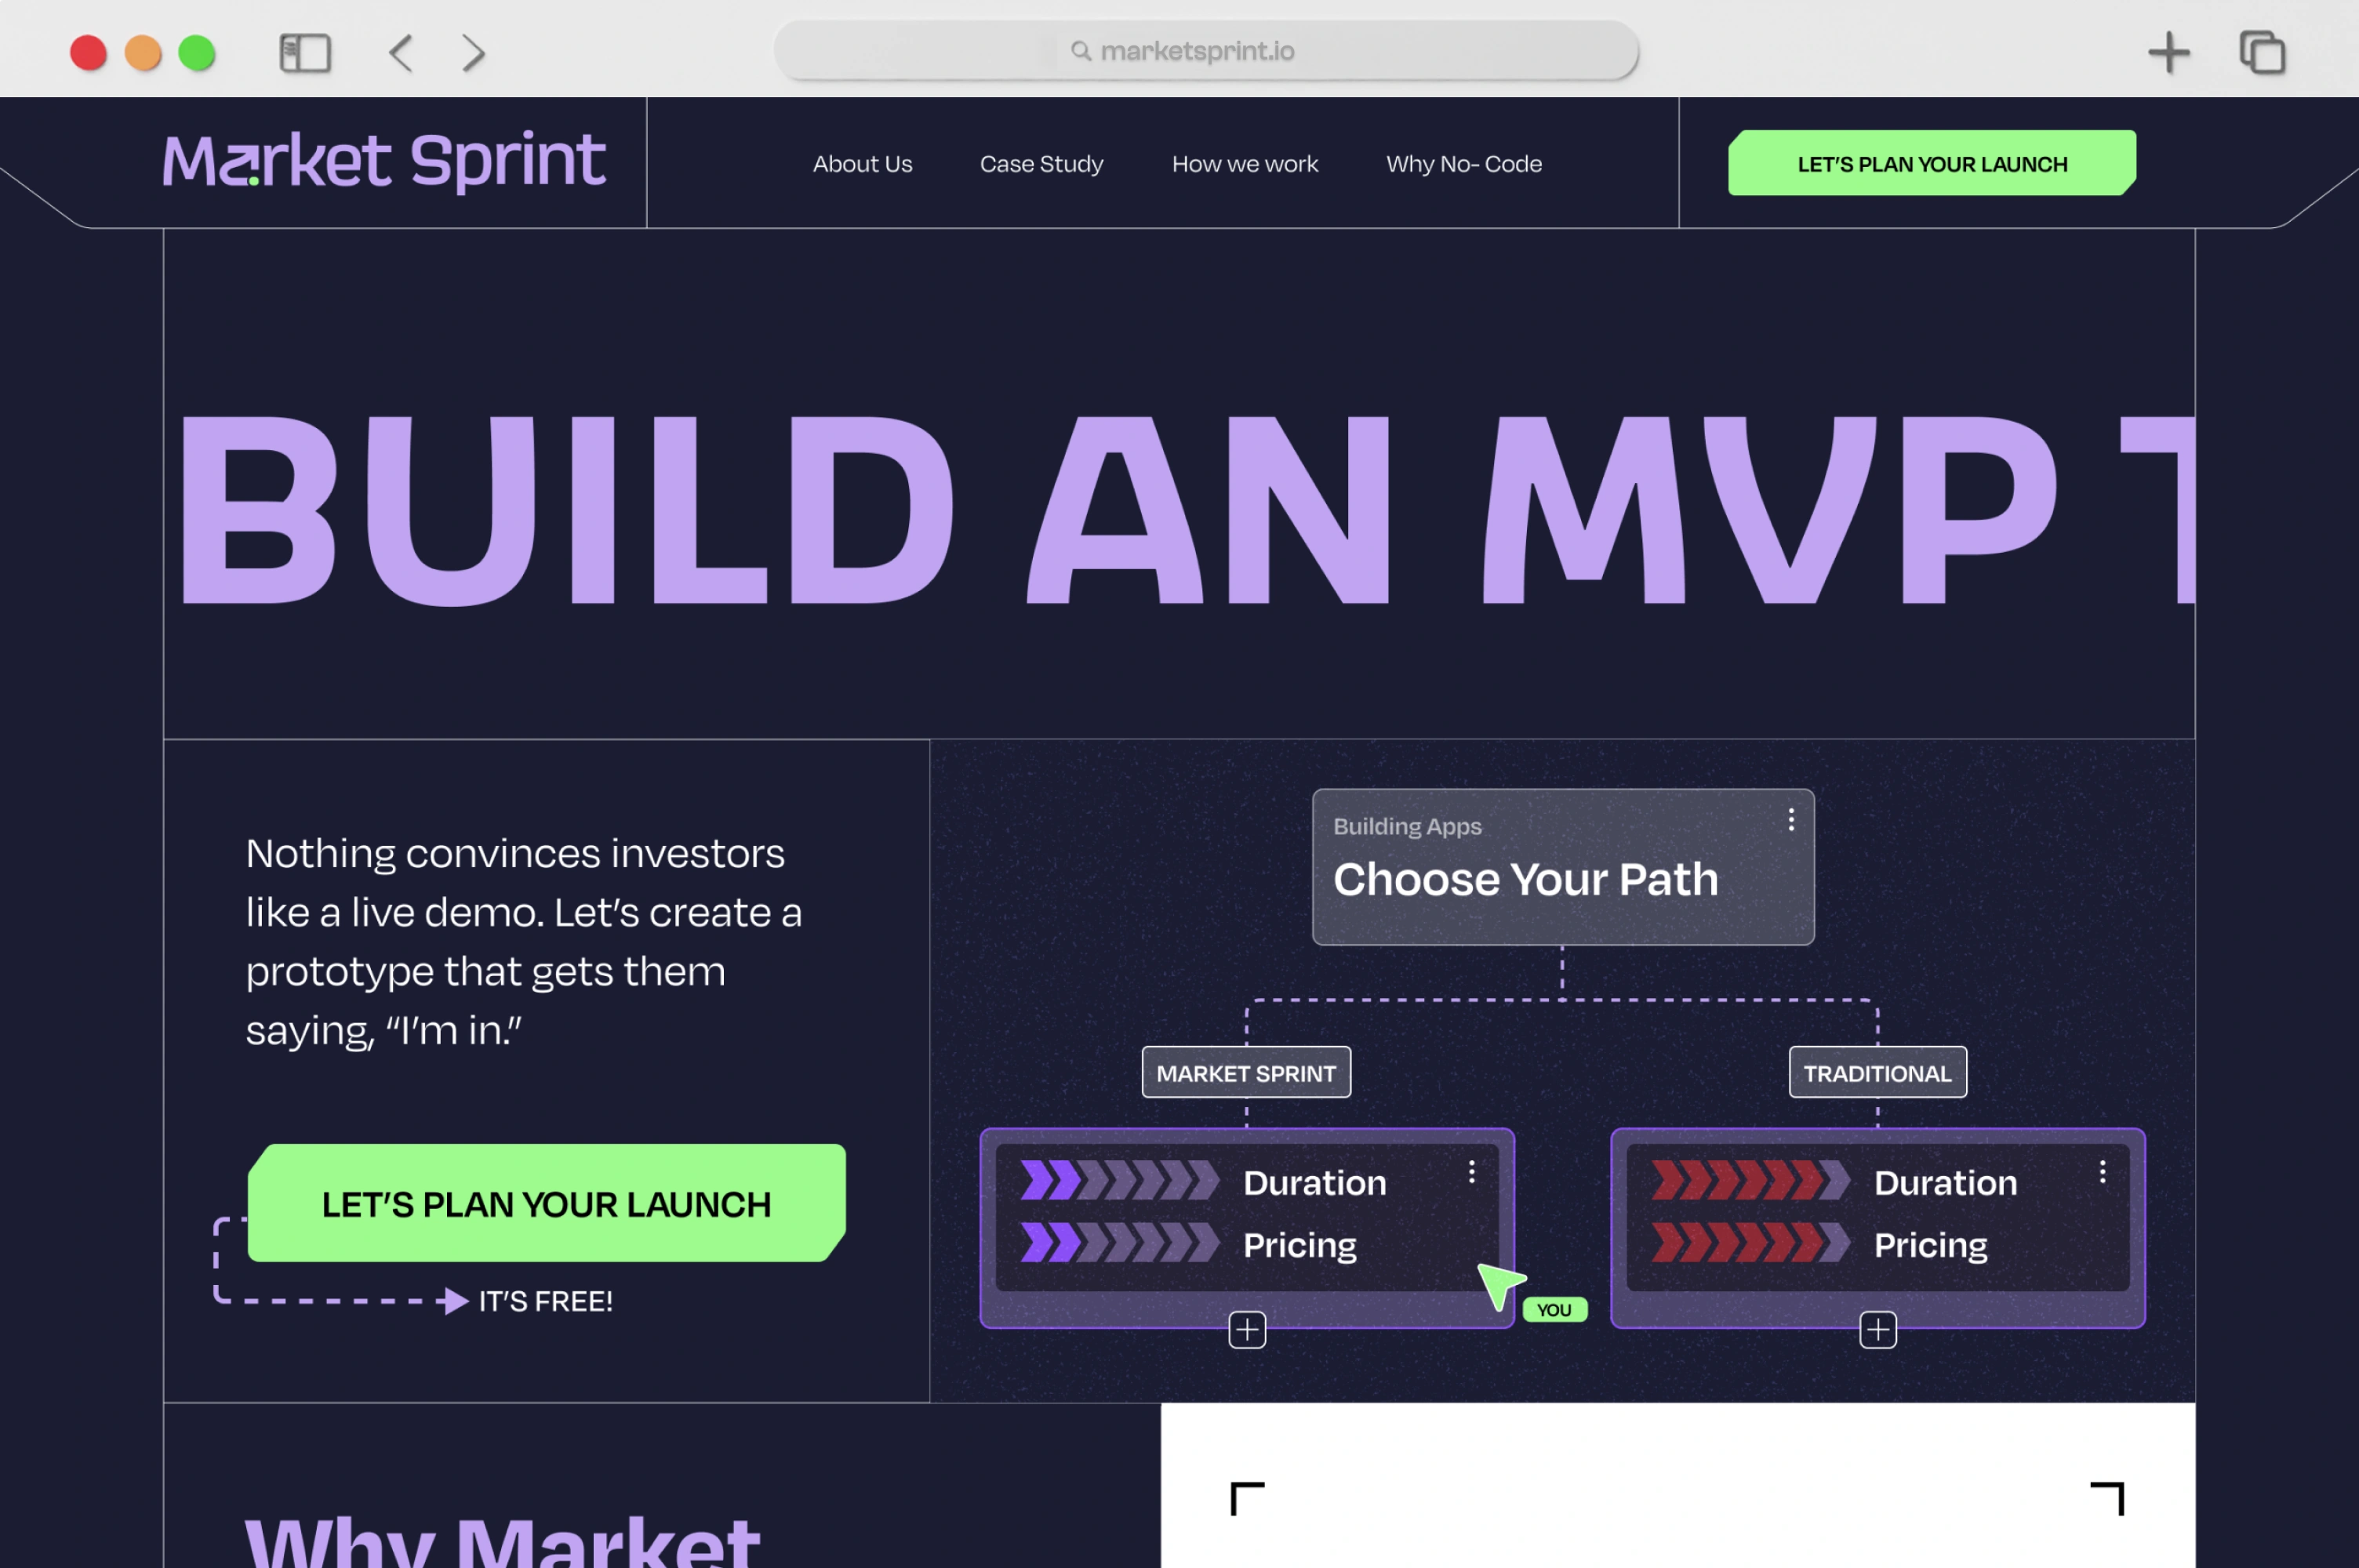Open the About Us nav item
This screenshot has width=2359, height=1568.
click(x=862, y=164)
